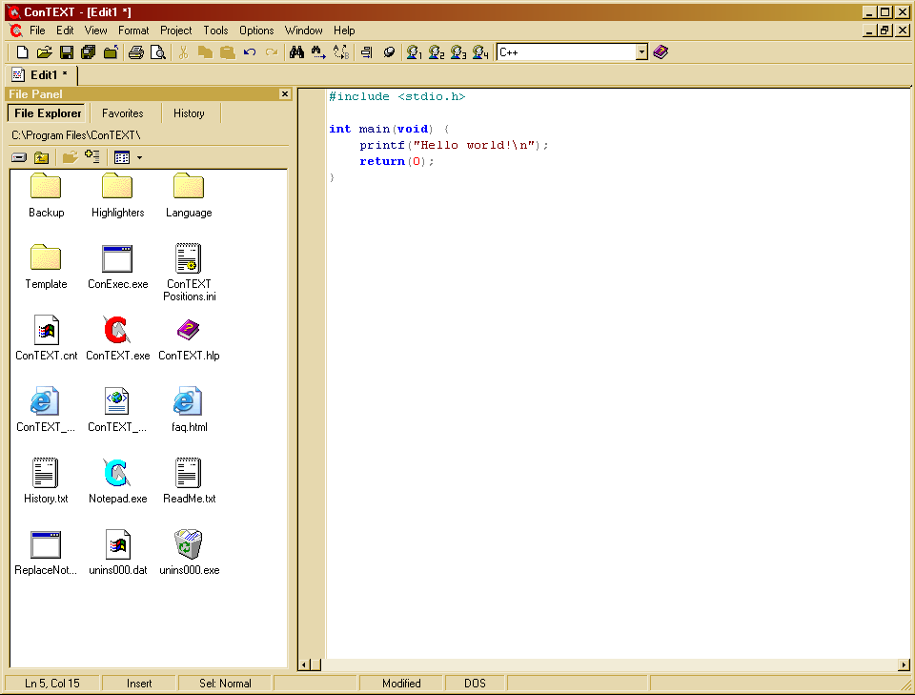Select ReadMe.txt file

pos(189,481)
